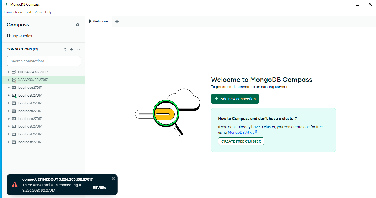Viewport: 376px width, 198px height.
Task: Open Compass settings gear icon
Action: (x=78, y=25)
